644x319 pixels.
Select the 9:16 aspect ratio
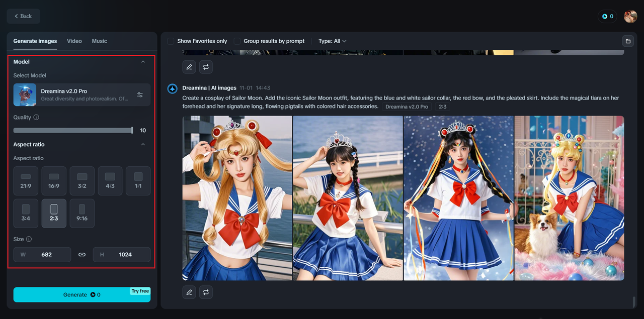coord(82,214)
